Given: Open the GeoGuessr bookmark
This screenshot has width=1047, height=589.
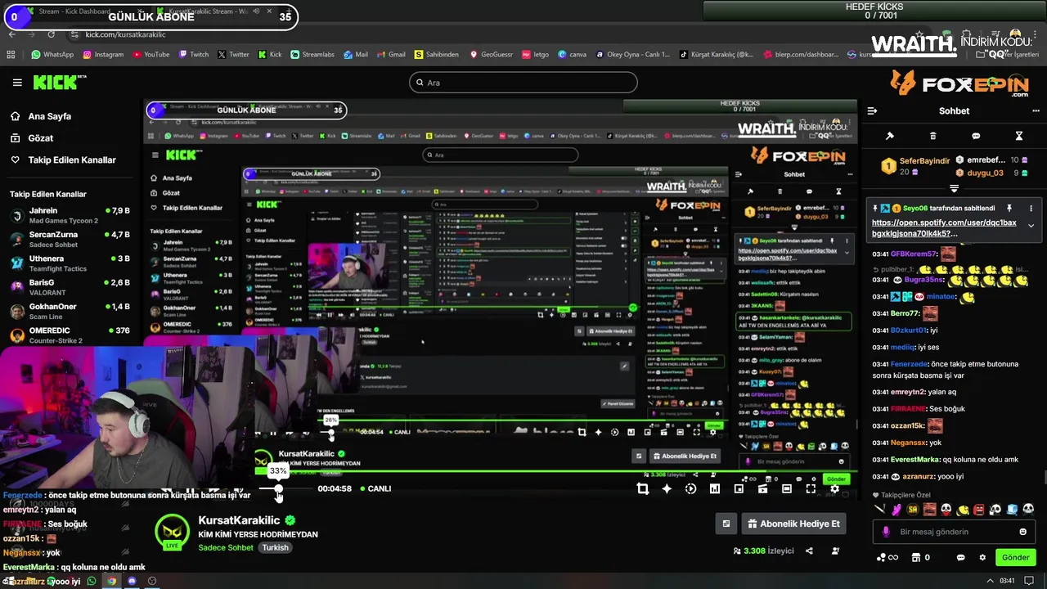Looking at the screenshot, I should (x=490, y=55).
